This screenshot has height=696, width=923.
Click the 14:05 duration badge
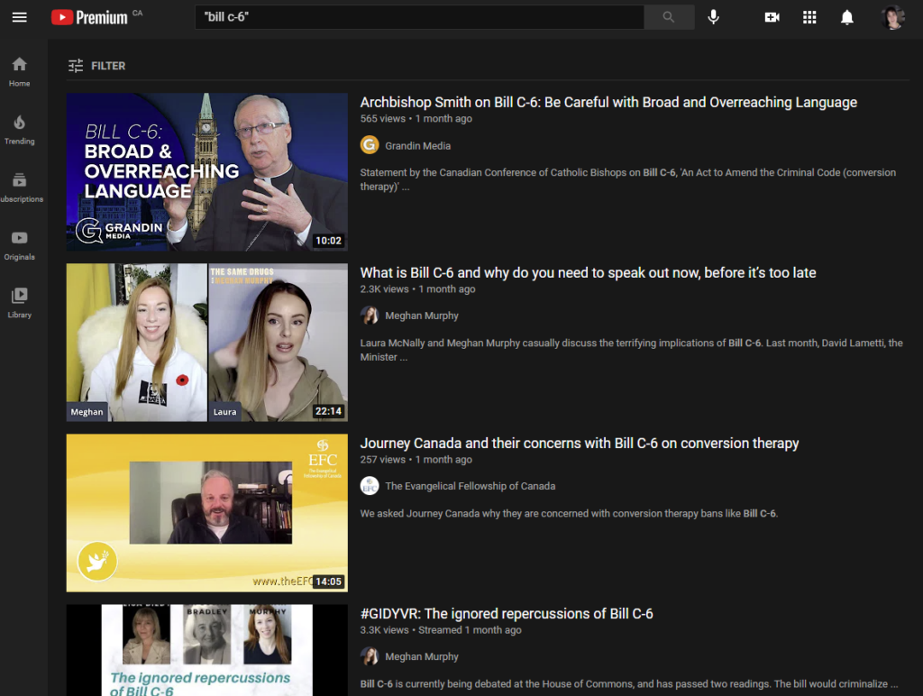[x=328, y=582]
